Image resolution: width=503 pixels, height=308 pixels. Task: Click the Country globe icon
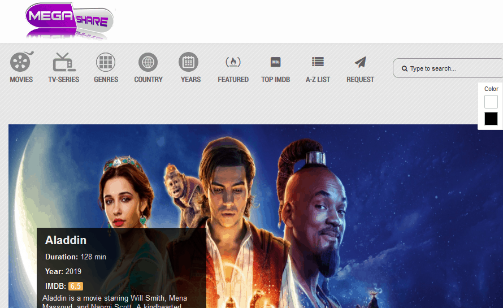coord(148,62)
